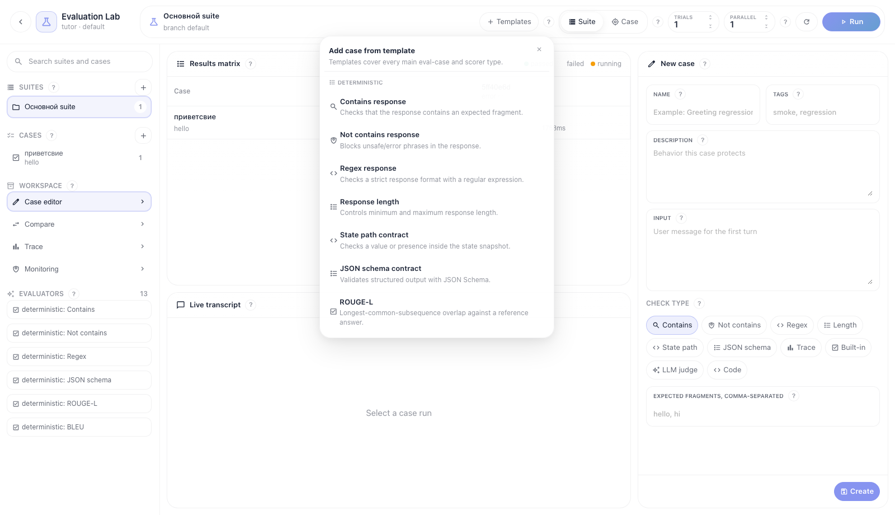Select the JSON schema check type

(742, 348)
